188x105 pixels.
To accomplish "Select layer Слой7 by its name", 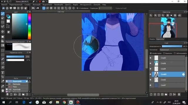I will (x=163, y=85).
